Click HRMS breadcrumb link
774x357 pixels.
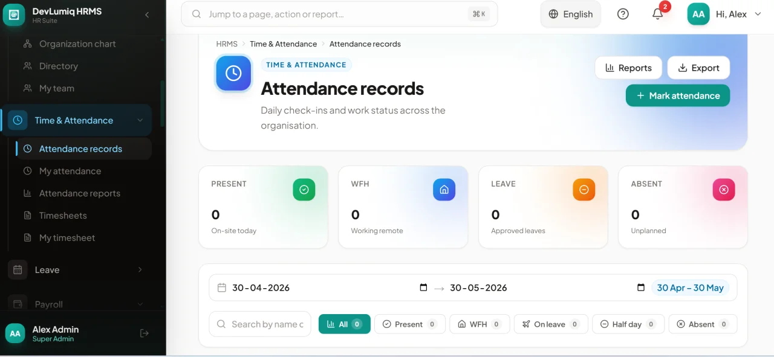click(x=227, y=44)
